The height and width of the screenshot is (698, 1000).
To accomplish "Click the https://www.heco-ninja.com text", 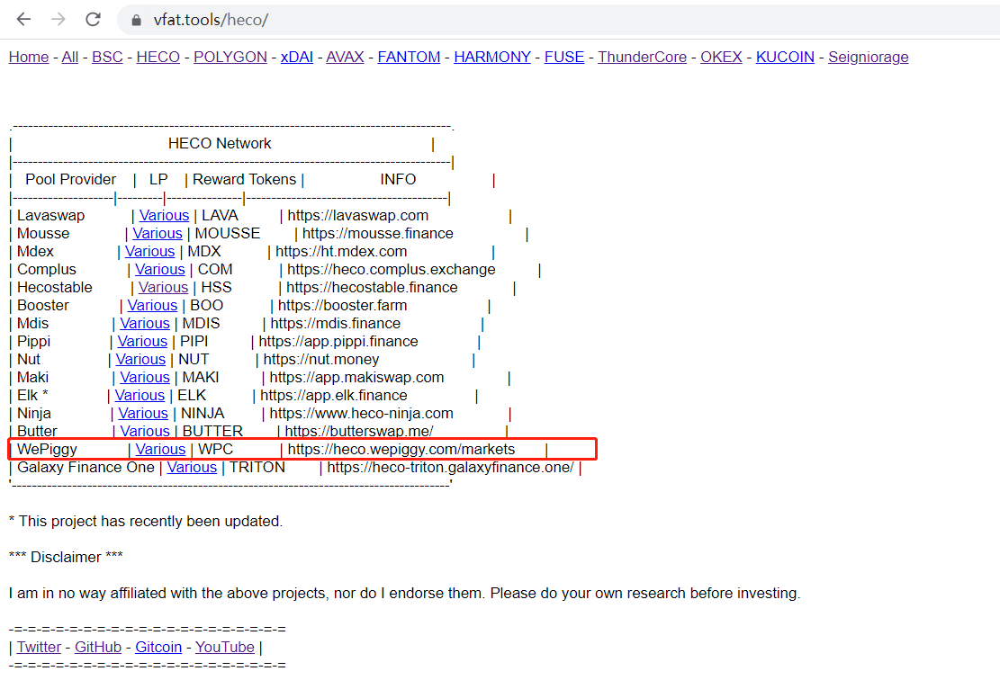I will point(361,413).
